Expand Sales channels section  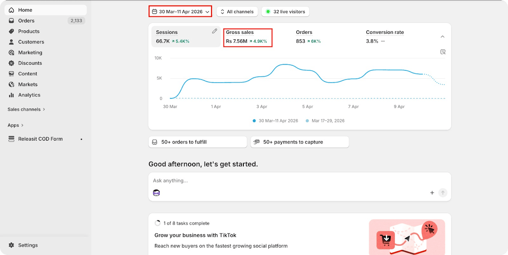click(26, 109)
